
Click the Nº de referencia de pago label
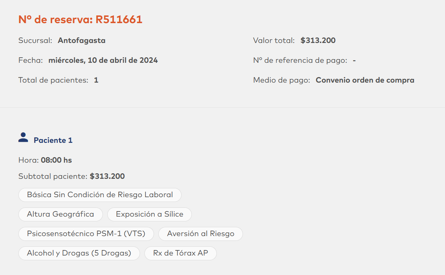[300, 60]
